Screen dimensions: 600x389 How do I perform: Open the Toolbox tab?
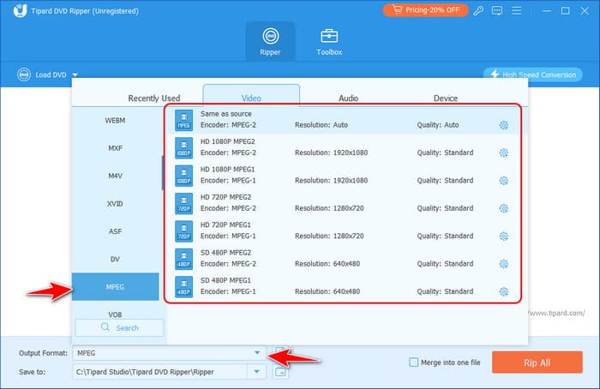click(x=329, y=42)
